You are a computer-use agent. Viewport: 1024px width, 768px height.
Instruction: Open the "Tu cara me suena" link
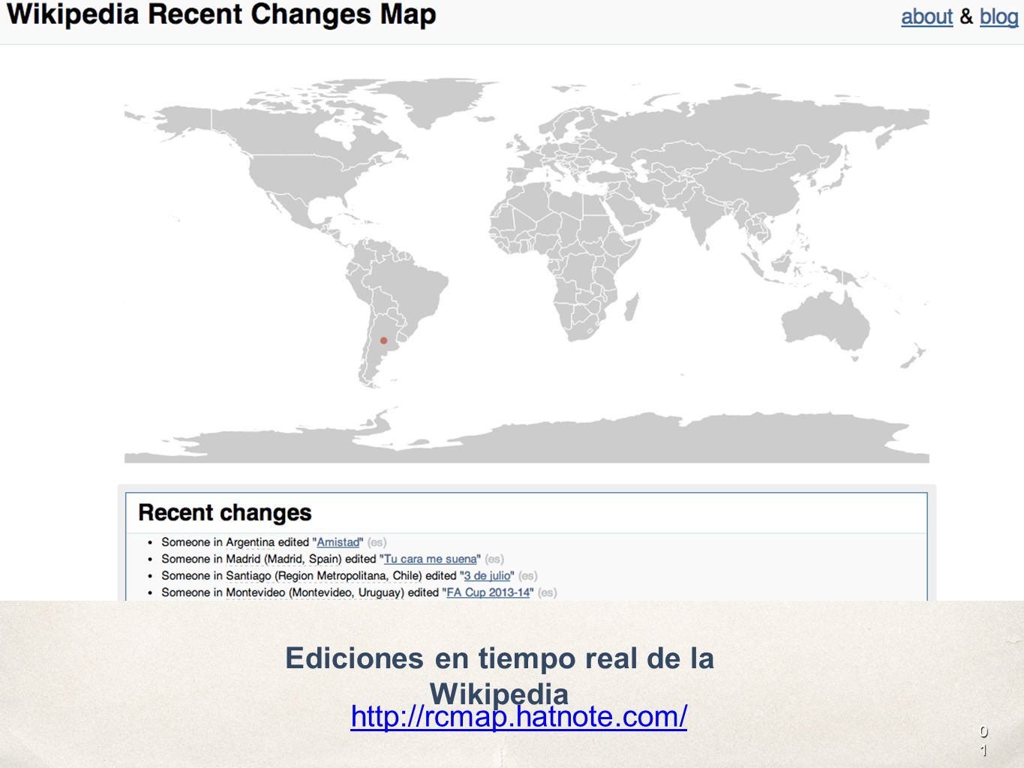[430, 559]
